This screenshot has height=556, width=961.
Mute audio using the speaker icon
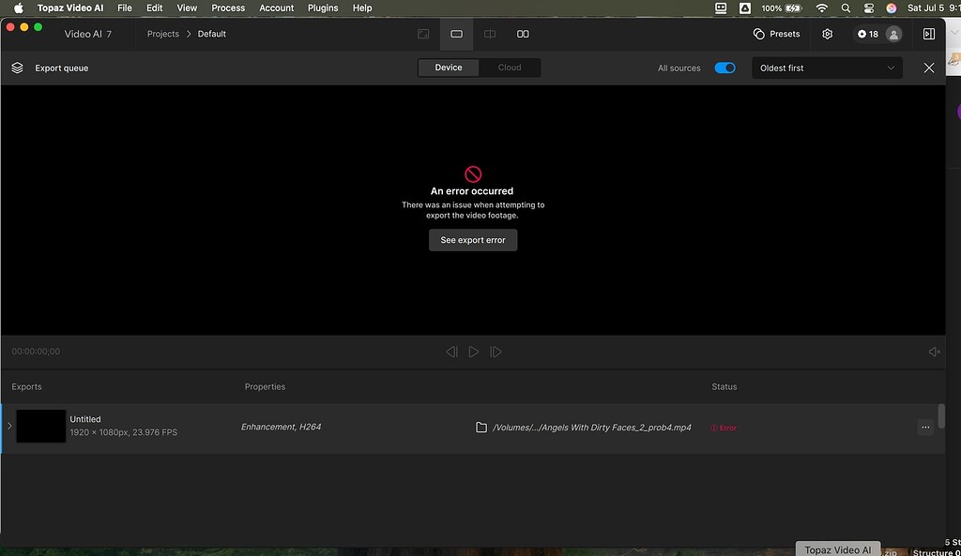coord(933,351)
